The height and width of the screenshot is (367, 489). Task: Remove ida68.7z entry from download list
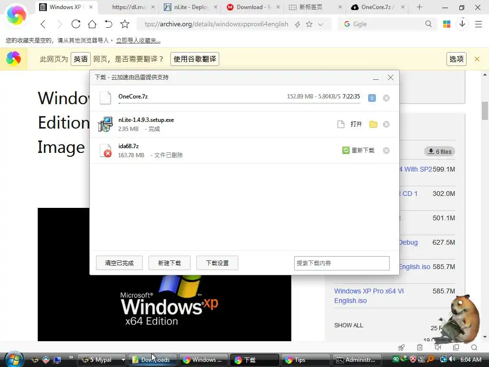(386, 151)
